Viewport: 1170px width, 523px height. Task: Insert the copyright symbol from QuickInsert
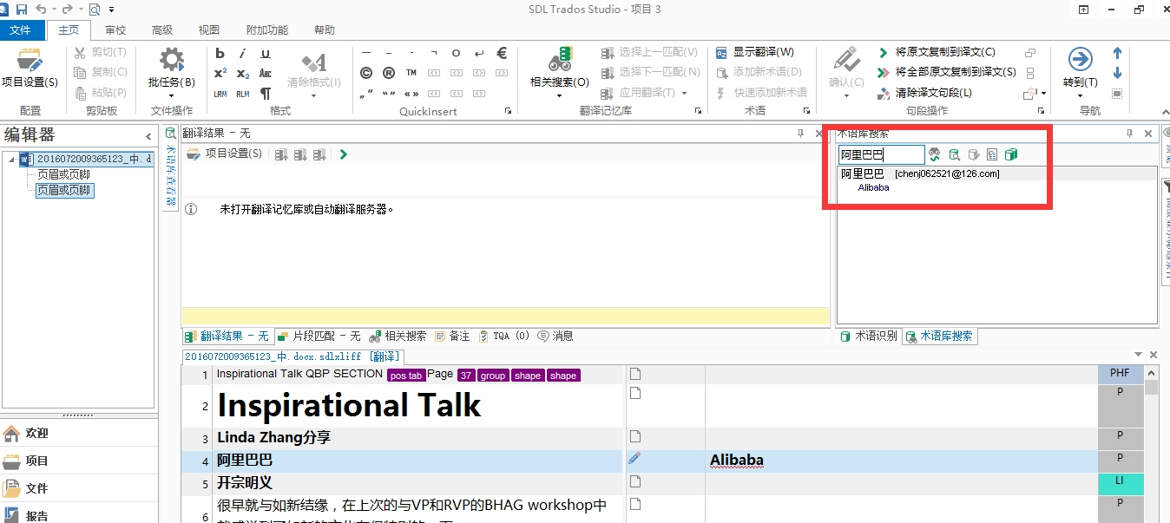[x=366, y=73]
